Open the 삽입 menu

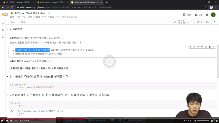coord(30,17)
